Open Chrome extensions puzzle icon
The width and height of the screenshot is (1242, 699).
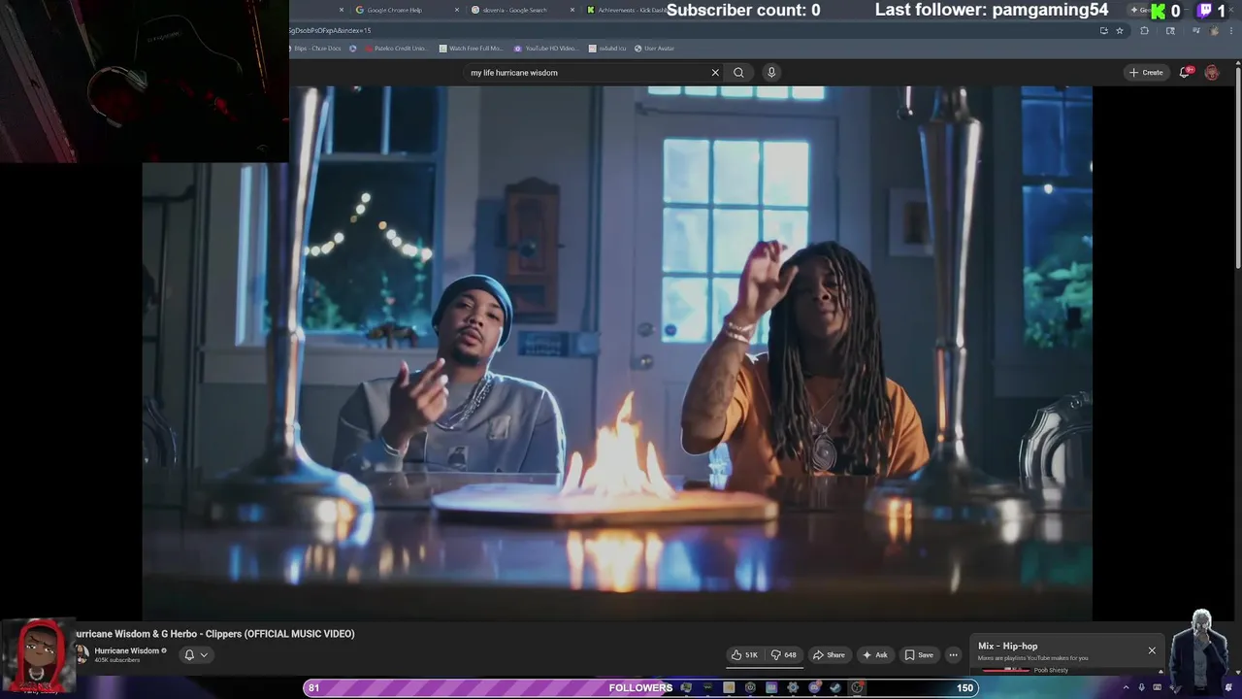tap(1145, 31)
